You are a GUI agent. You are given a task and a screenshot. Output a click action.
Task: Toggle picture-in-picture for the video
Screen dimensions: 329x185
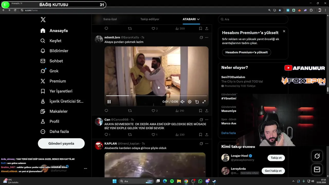point(197,102)
